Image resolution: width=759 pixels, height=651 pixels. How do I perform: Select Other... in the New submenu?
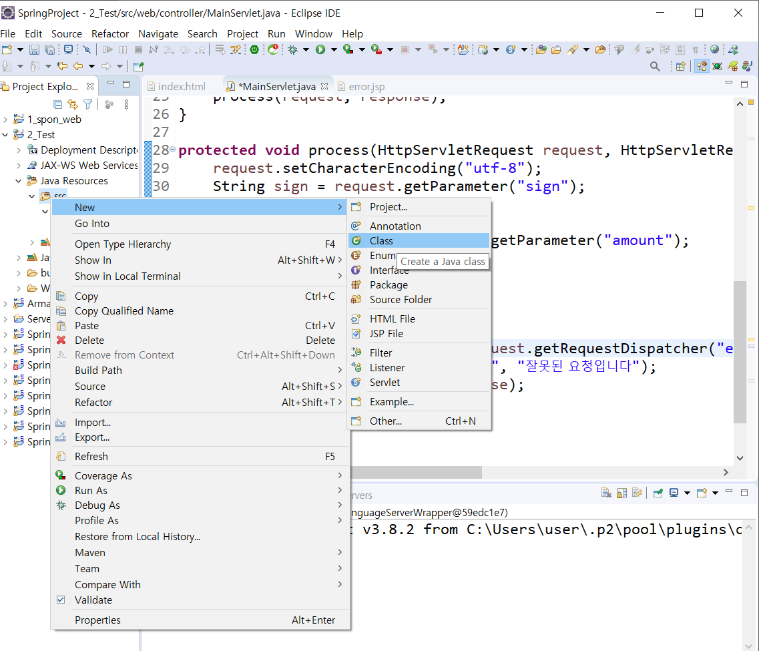(x=419, y=421)
